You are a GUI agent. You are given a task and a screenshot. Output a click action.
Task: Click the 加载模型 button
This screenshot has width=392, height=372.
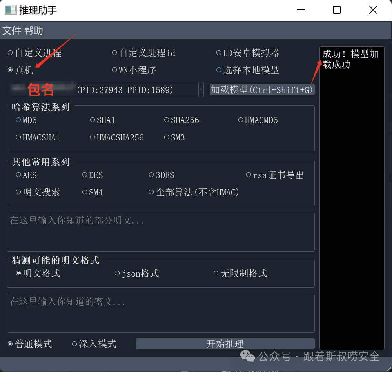click(x=262, y=90)
